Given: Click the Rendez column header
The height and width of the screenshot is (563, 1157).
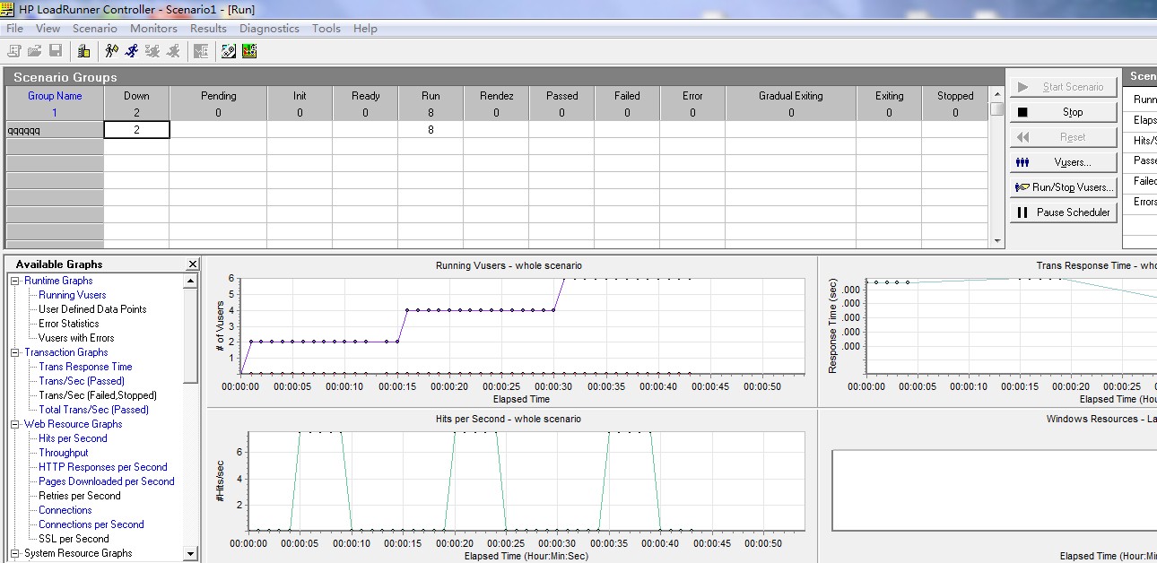Looking at the screenshot, I should pyautogui.click(x=496, y=96).
